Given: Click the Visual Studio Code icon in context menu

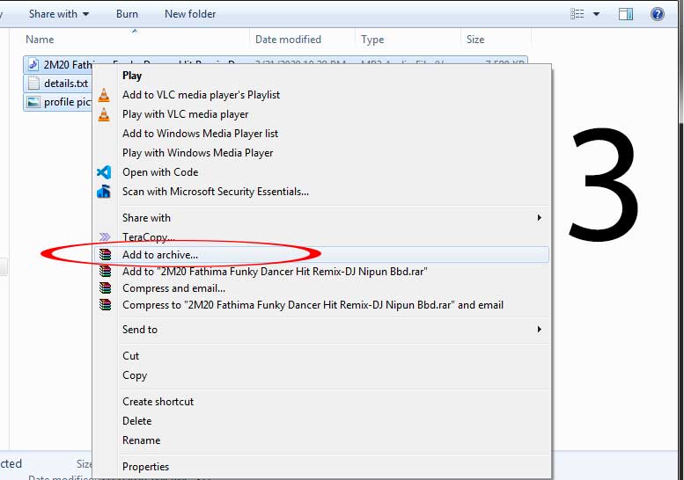Looking at the screenshot, I should point(104,172).
